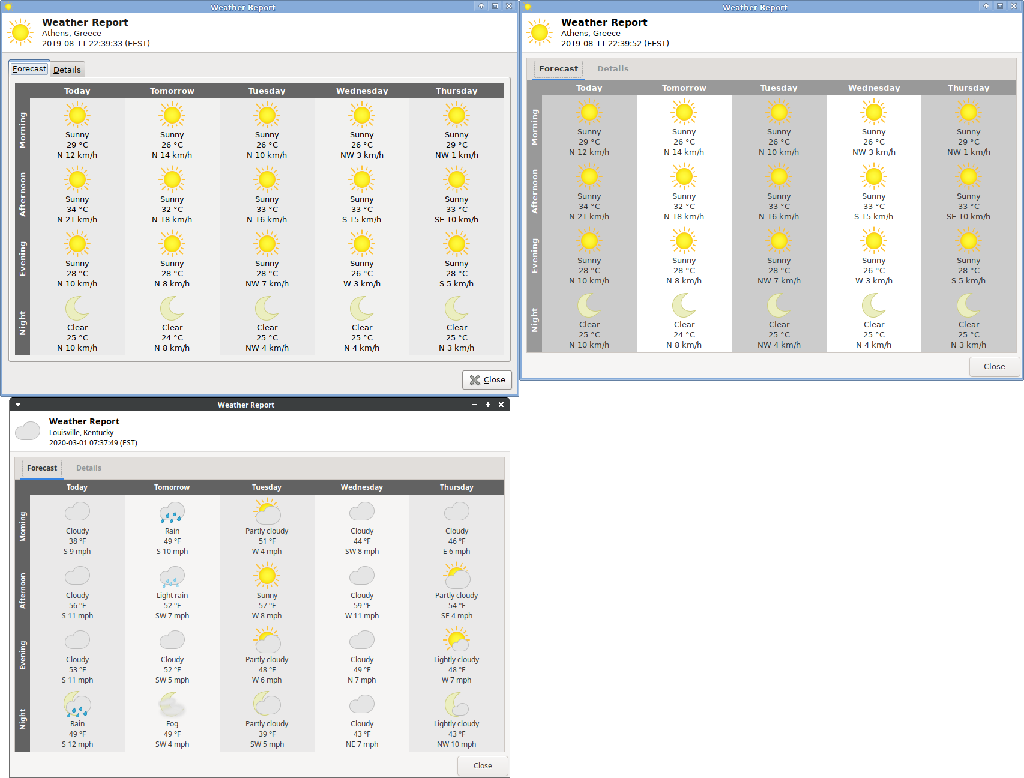
Task: Click the Lightly cloudy moon icon for Thursday night
Action: (x=457, y=705)
